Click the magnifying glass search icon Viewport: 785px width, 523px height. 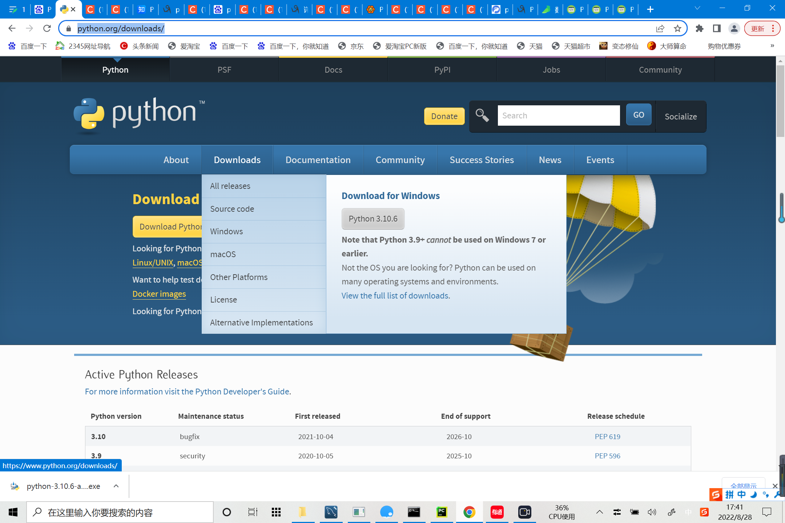click(482, 115)
